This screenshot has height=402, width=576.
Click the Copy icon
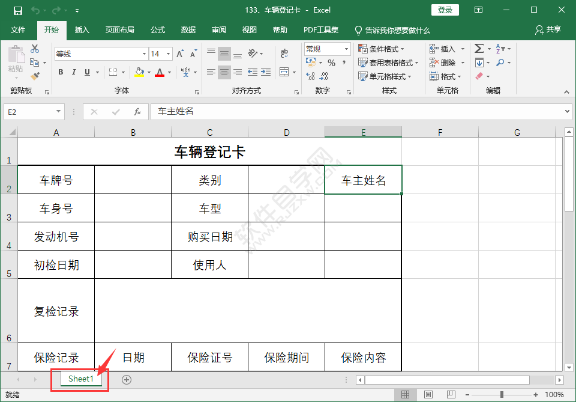click(34, 62)
